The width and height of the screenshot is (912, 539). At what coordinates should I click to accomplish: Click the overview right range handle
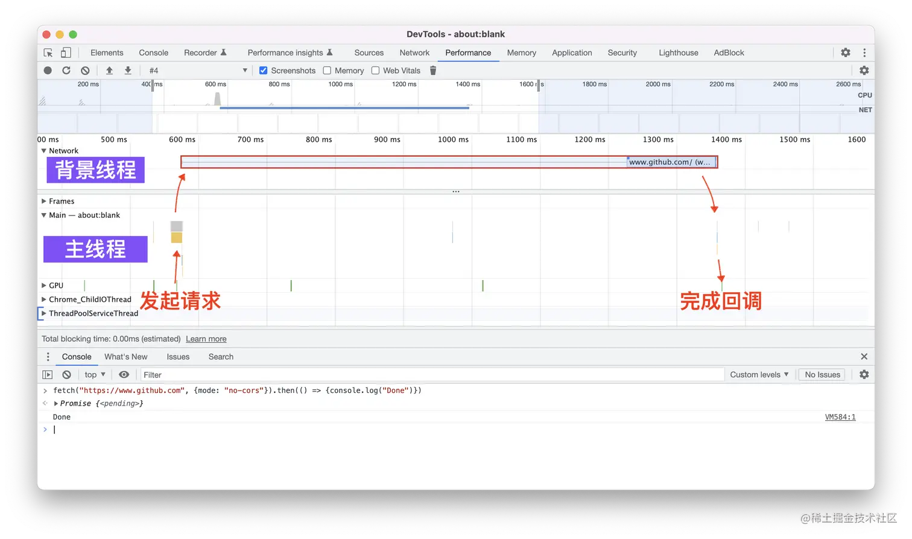coord(539,85)
